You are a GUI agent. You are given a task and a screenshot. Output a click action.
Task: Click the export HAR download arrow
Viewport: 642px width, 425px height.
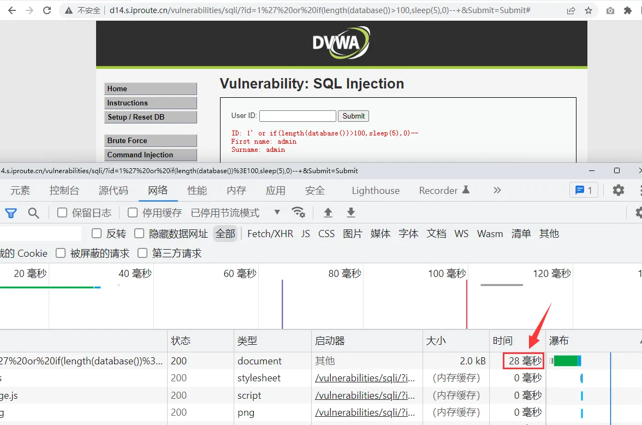[351, 212]
